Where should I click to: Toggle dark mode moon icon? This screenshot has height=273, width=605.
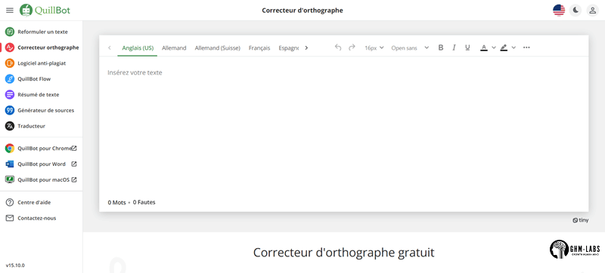pos(576,11)
